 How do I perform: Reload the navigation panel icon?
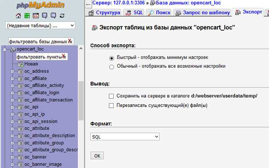(62, 16)
